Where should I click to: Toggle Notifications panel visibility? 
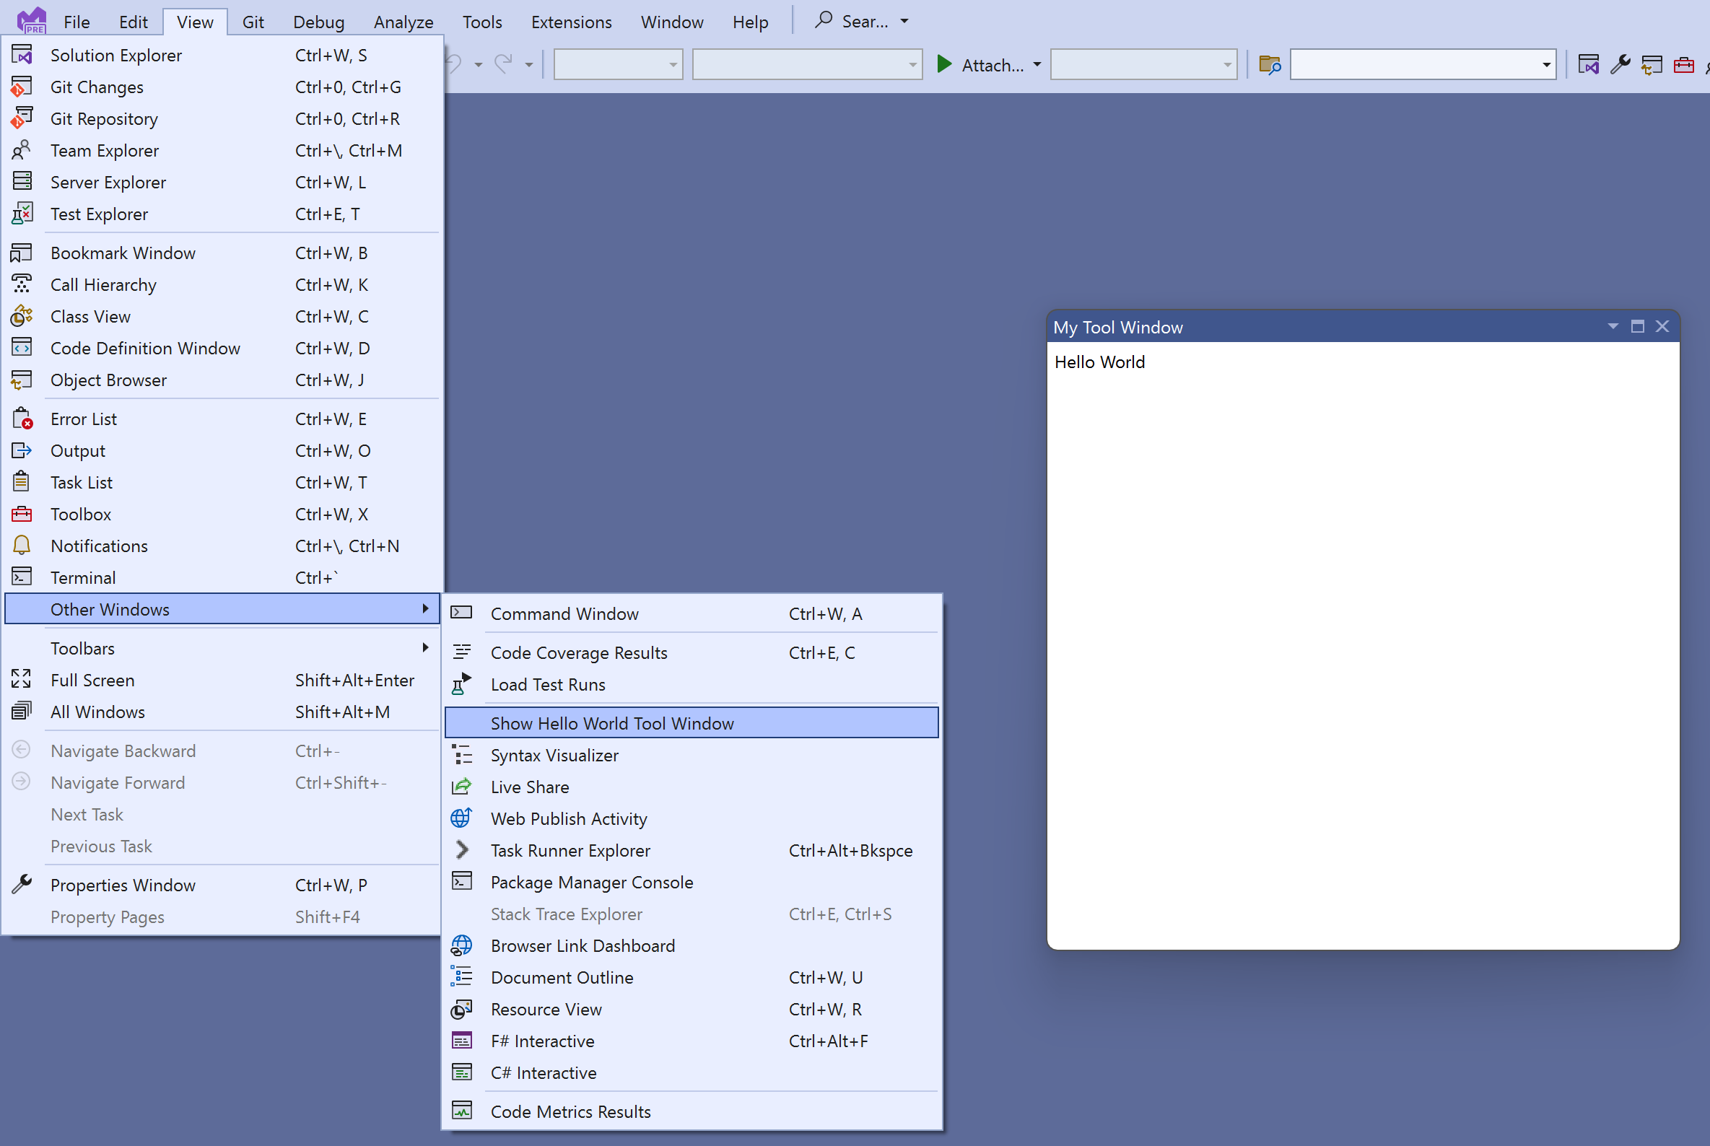(x=98, y=545)
